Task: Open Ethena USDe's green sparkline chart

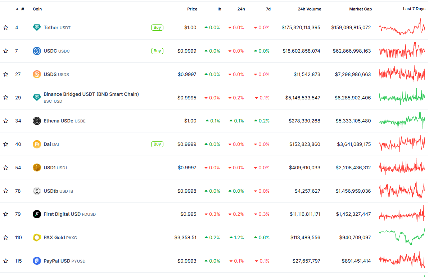Action: [402, 120]
